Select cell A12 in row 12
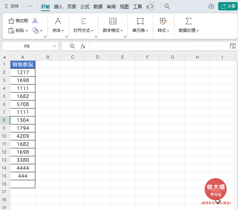The image size is (238, 210). click(23, 152)
